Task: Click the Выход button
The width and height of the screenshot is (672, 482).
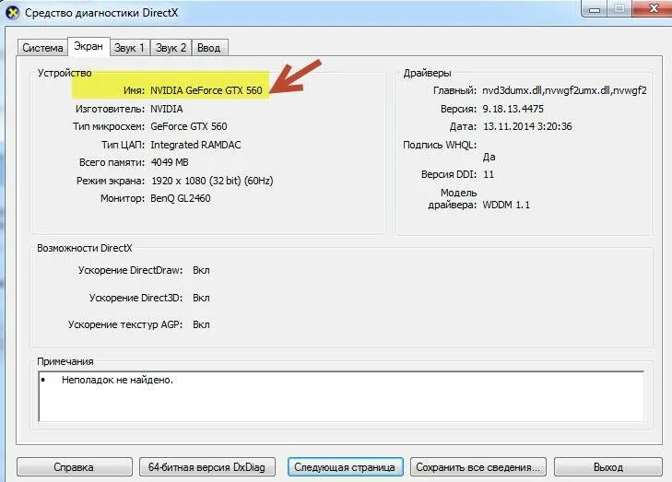Action: (608, 467)
